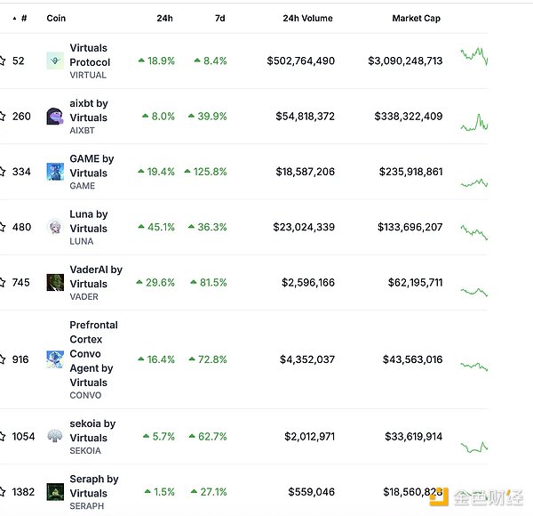Image resolution: width=533 pixels, height=516 pixels.
Task: Click the Prefrontal Cortex Convo Agent icon
Action: (54, 359)
